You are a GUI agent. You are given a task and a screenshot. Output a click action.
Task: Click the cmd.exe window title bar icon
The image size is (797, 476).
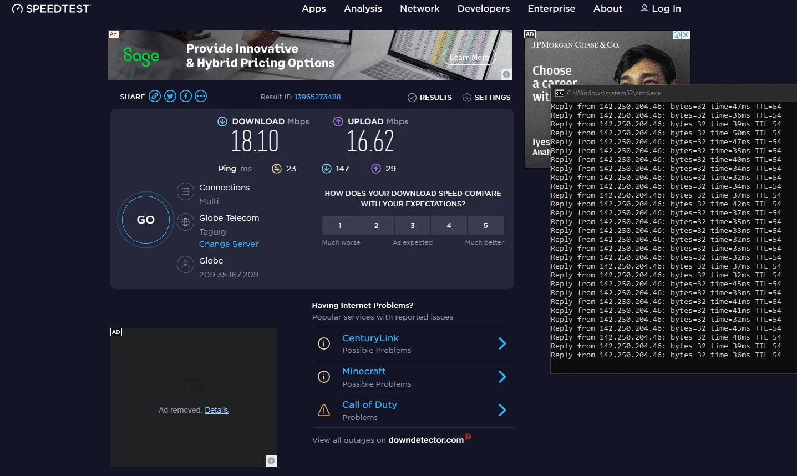[560, 93]
